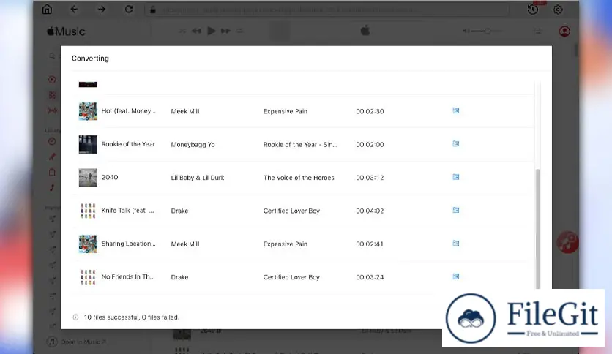Select the song title Rookie of the Year
The width and height of the screenshot is (612, 354).
pyautogui.click(x=128, y=144)
